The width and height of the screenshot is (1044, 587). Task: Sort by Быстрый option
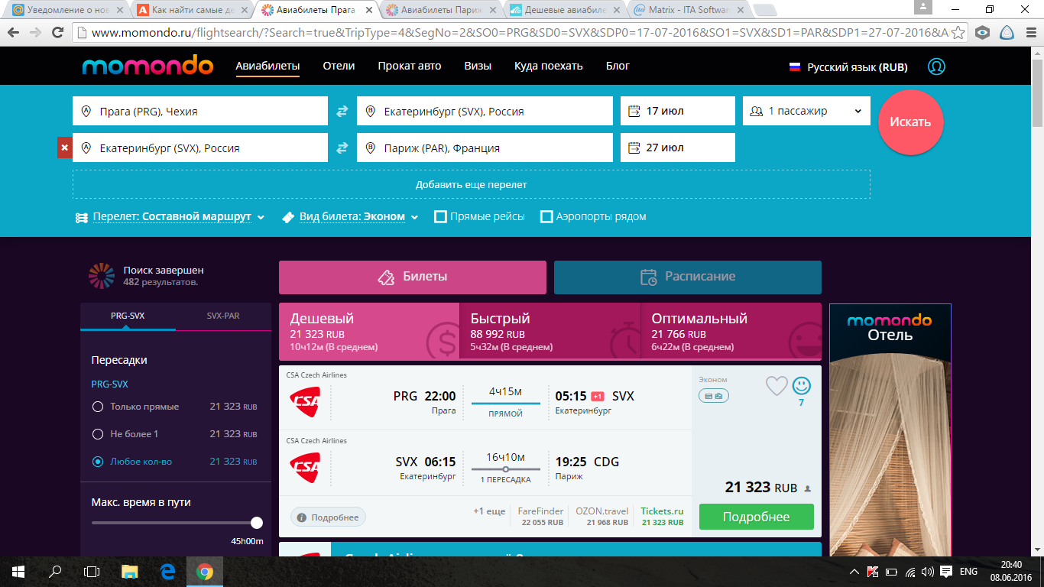tap(550, 332)
